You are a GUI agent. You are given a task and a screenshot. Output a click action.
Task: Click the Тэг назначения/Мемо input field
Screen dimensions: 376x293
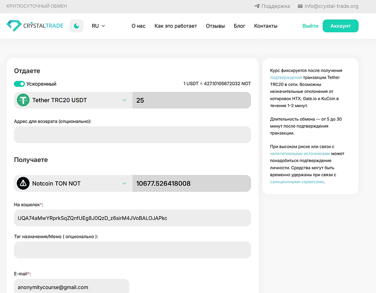point(132,250)
